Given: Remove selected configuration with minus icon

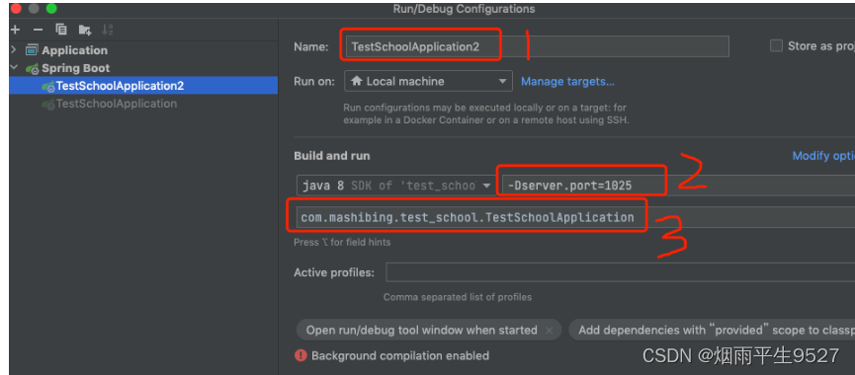Looking at the screenshot, I should 38,30.
